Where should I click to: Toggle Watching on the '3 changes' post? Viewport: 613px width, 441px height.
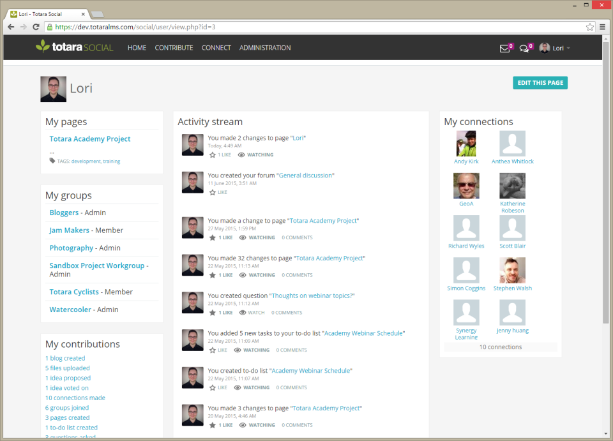pos(257,425)
